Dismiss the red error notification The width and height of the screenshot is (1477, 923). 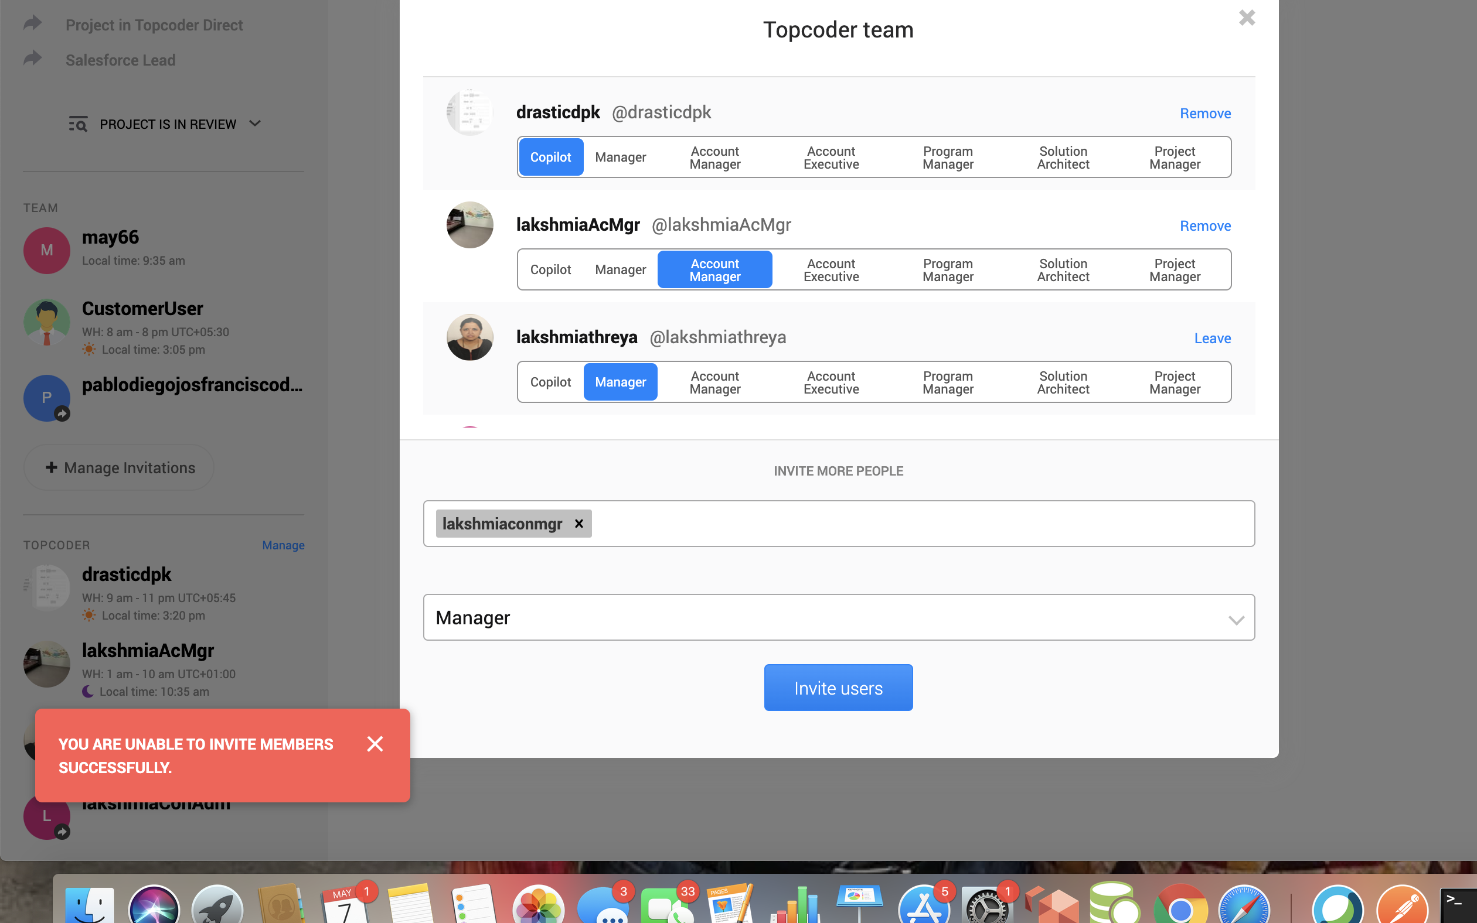pos(375,744)
